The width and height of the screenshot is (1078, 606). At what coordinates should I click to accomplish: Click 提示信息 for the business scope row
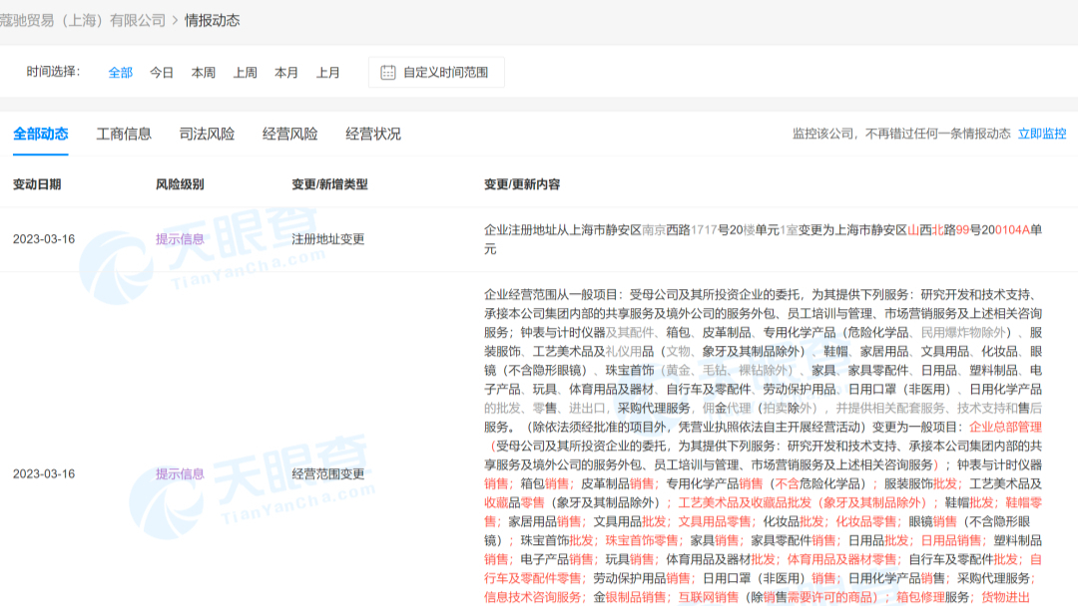[180, 474]
